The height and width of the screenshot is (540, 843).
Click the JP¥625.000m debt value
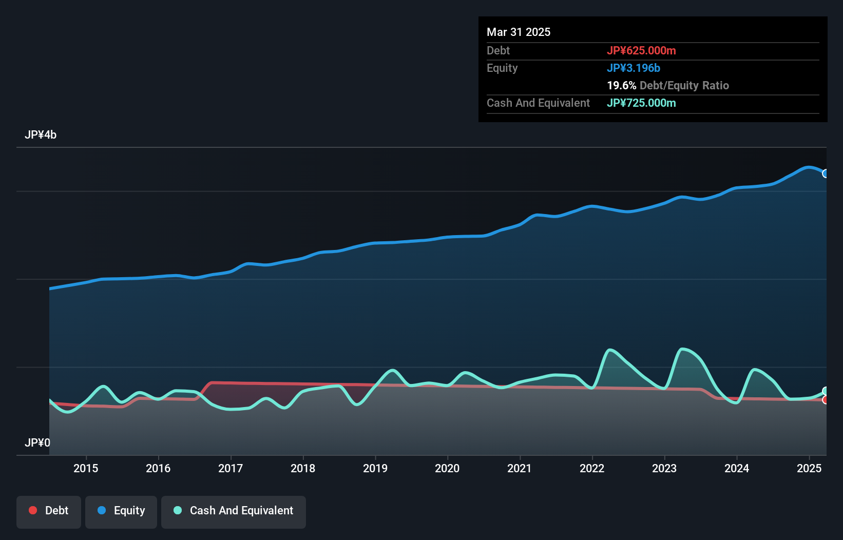(x=641, y=50)
